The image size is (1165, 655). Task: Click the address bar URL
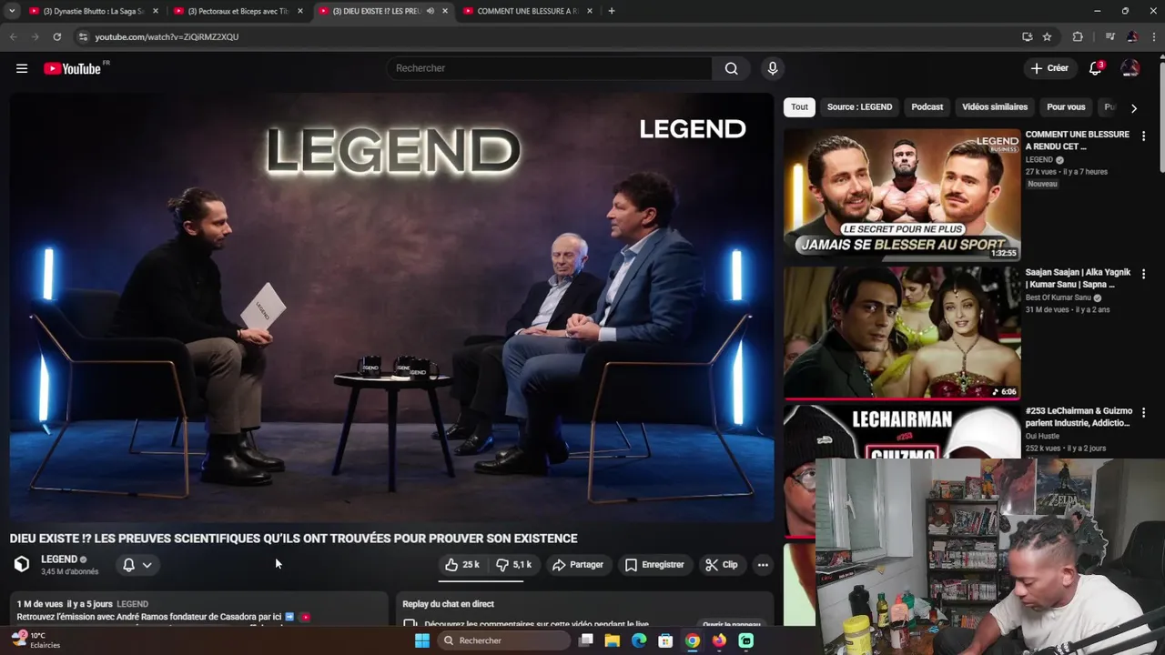point(167,36)
